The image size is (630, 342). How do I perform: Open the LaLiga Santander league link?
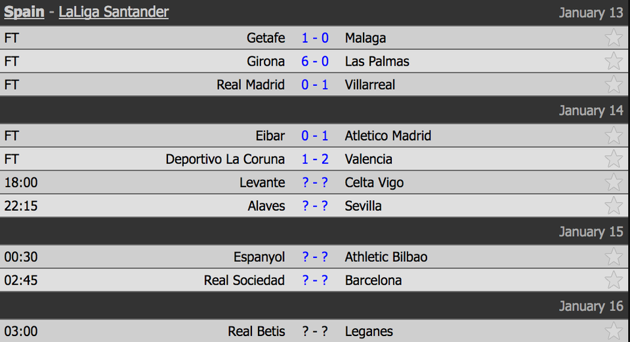(x=114, y=12)
